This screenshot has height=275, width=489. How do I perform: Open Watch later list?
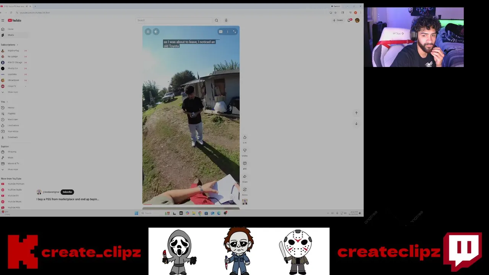point(13,120)
